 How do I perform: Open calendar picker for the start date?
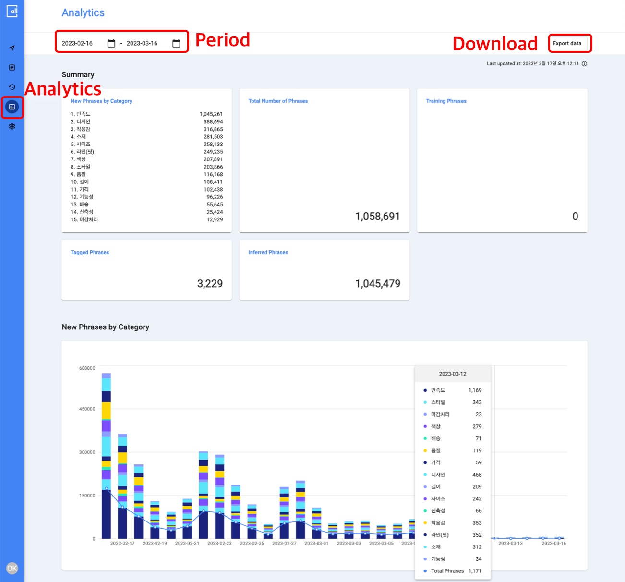111,43
